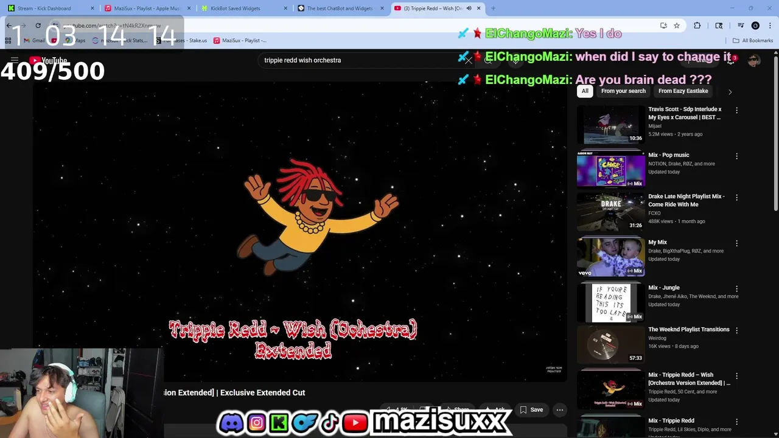Reload the current page
779x438 pixels.
click(x=38, y=26)
